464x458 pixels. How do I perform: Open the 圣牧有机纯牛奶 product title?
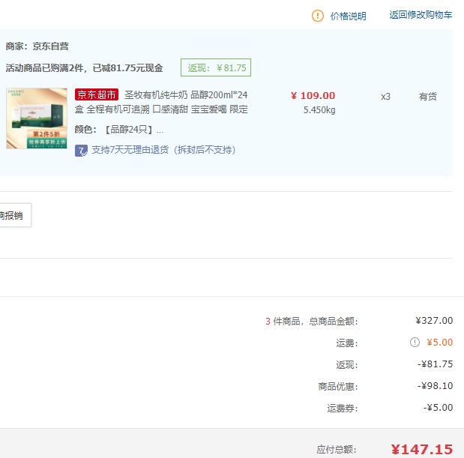(x=161, y=102)
